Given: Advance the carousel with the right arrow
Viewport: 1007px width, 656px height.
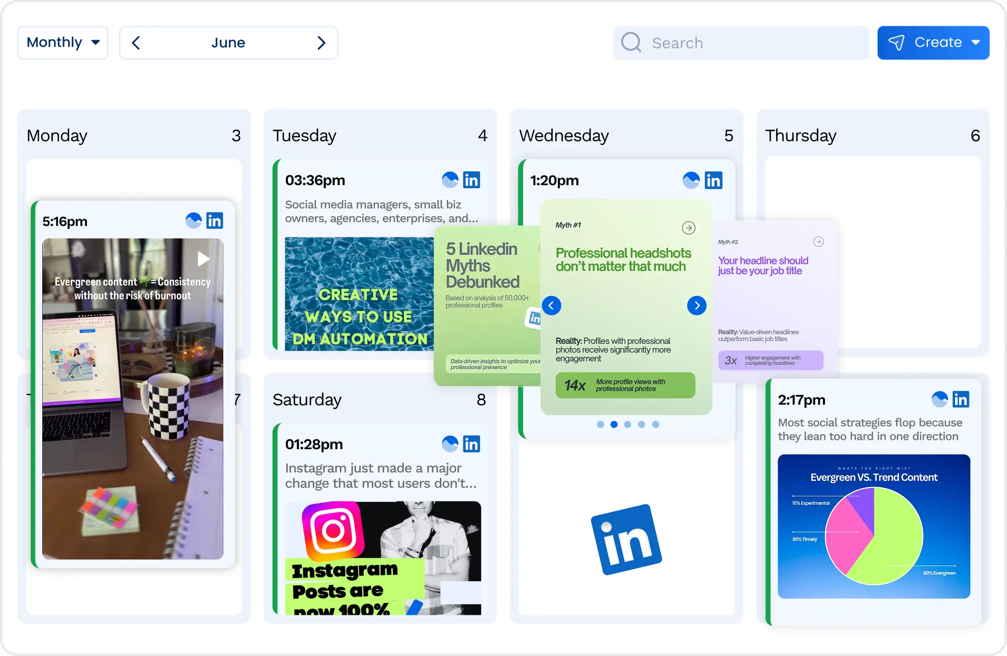Looking at the screenshot, I should coord(697,305).
